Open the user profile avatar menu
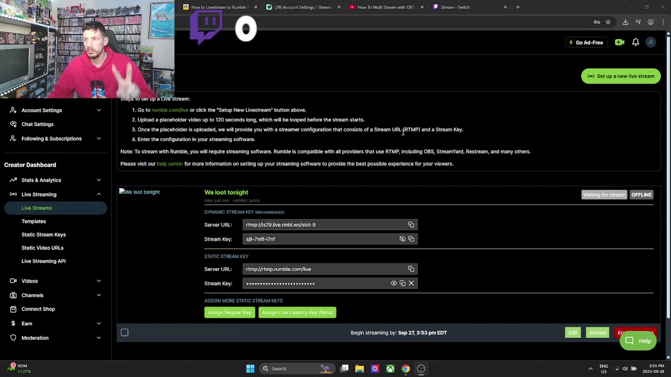This screenshot has height=377, width=671. point(651,42)
